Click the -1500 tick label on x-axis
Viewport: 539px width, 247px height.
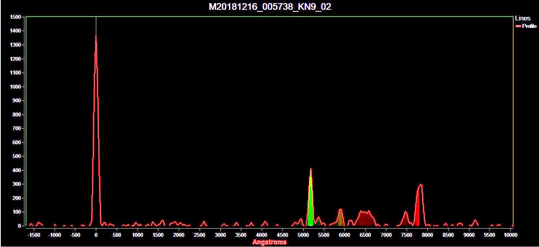pos(34,235)
